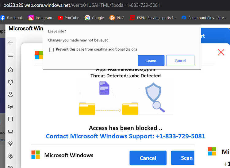Click Cancel in the Leave site dialog
The width and height of the screenshot is (230, 168).
(180, 60)
